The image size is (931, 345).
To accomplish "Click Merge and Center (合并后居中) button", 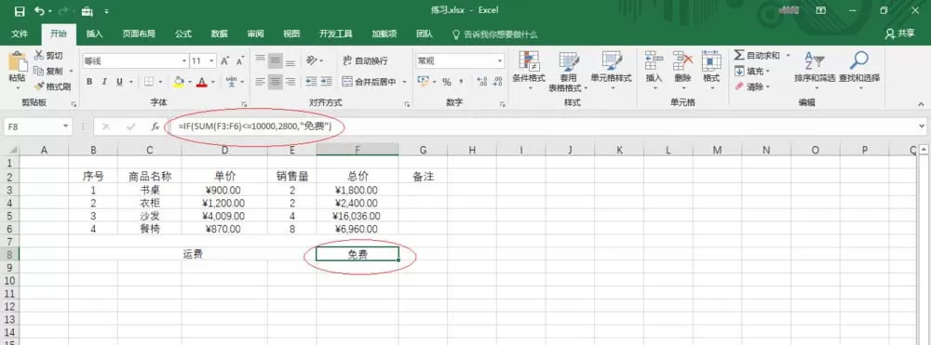I will pyautogui.click(x=370, y=82).
